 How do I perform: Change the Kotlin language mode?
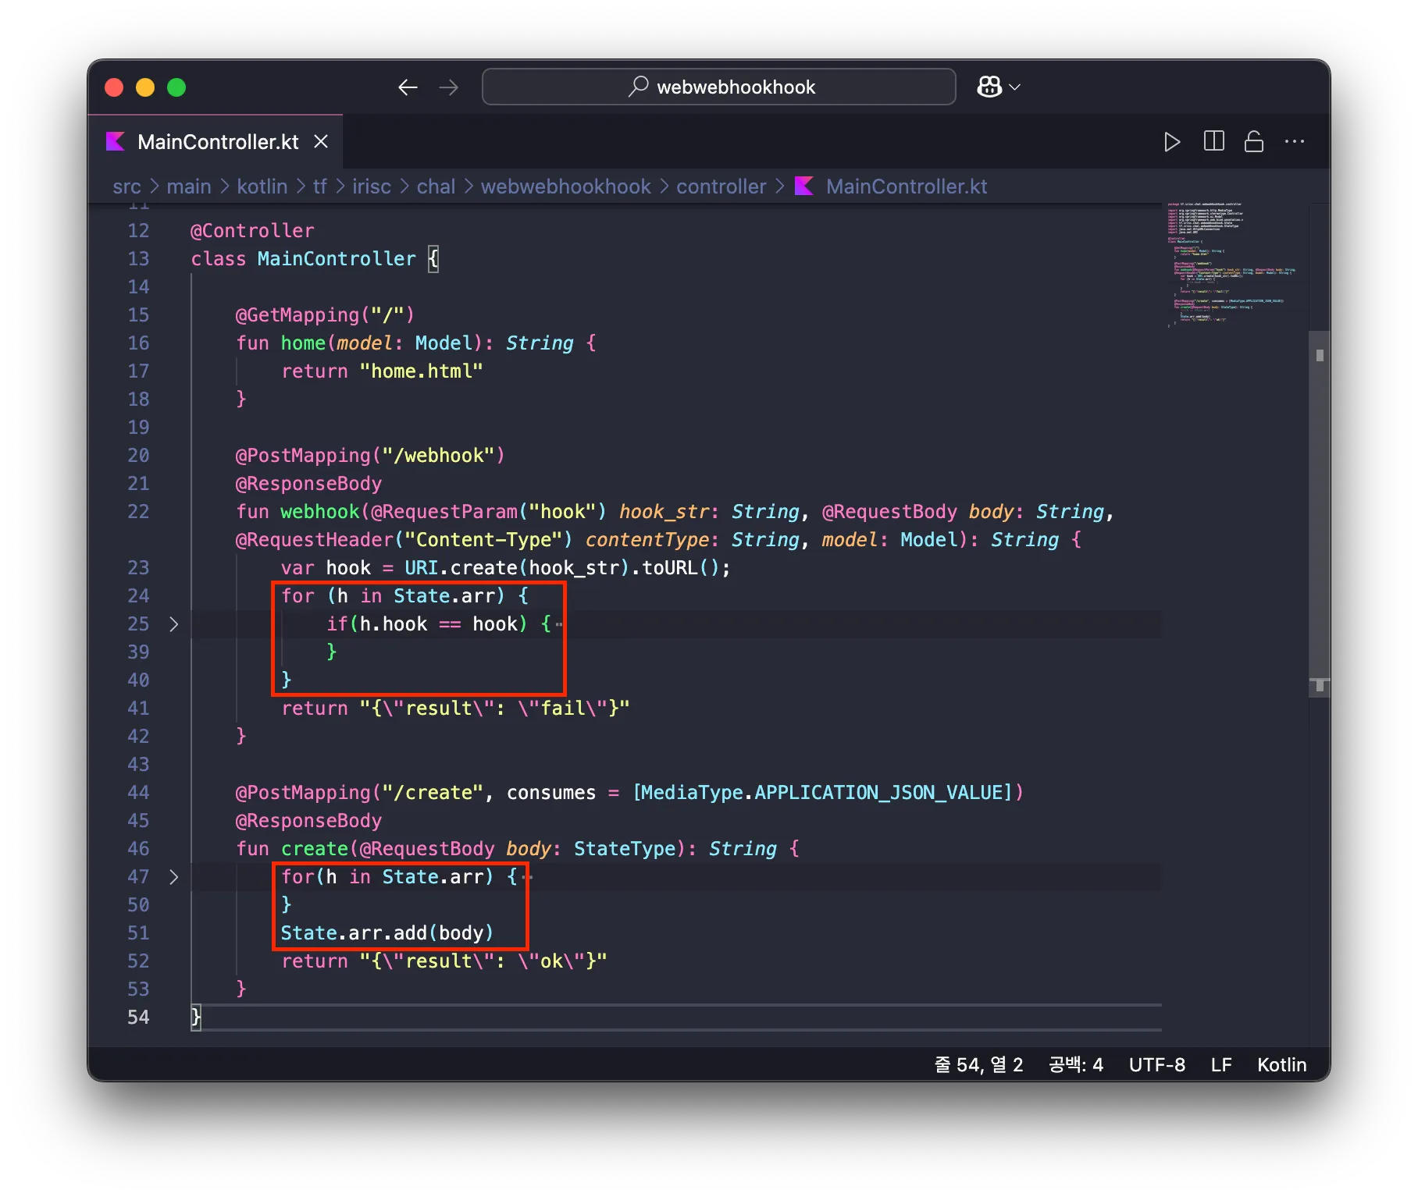pos(1281,1065)
